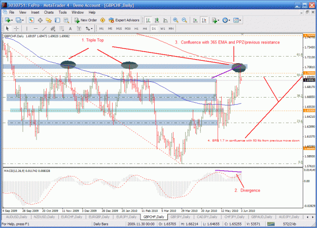Toggle the Terminal window icon
This screenshot has height=228, width=317.
(57, 20)
